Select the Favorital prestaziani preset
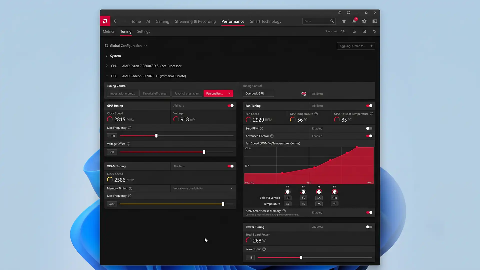This screenshot has width=480, height=270. [187, 93]
